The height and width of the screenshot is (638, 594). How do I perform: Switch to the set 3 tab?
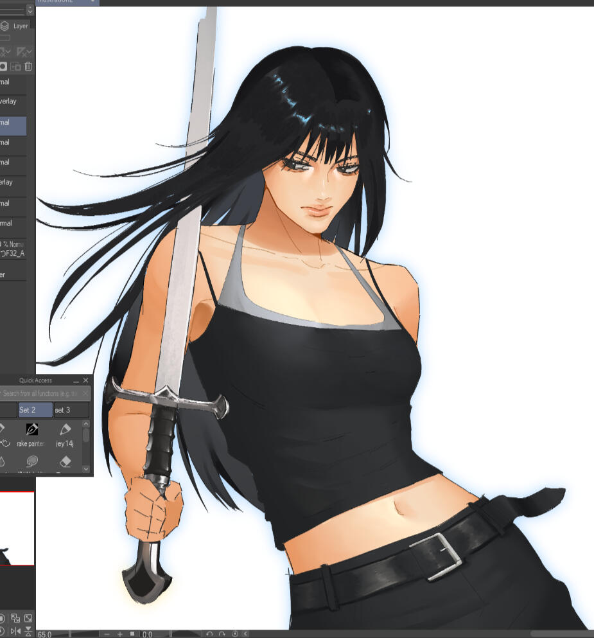coord(71,410)
